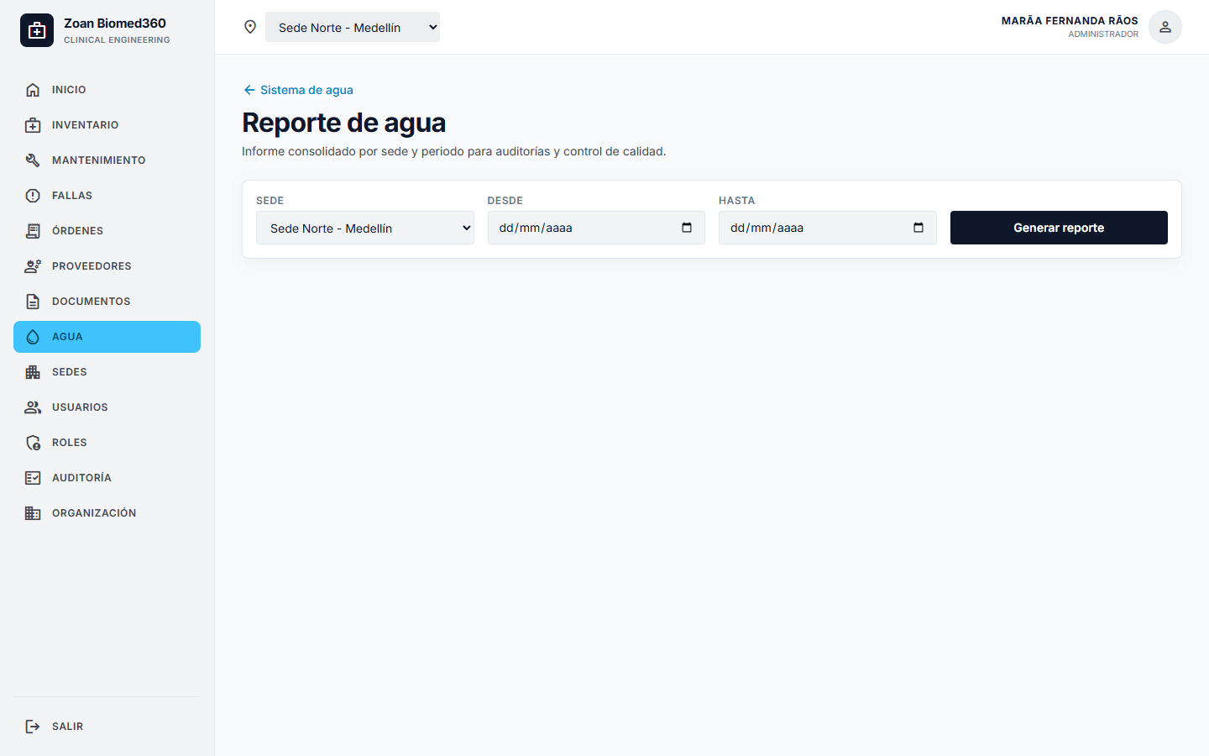Open Sedes from the sidebar
1209x756 pixels.
107,372
